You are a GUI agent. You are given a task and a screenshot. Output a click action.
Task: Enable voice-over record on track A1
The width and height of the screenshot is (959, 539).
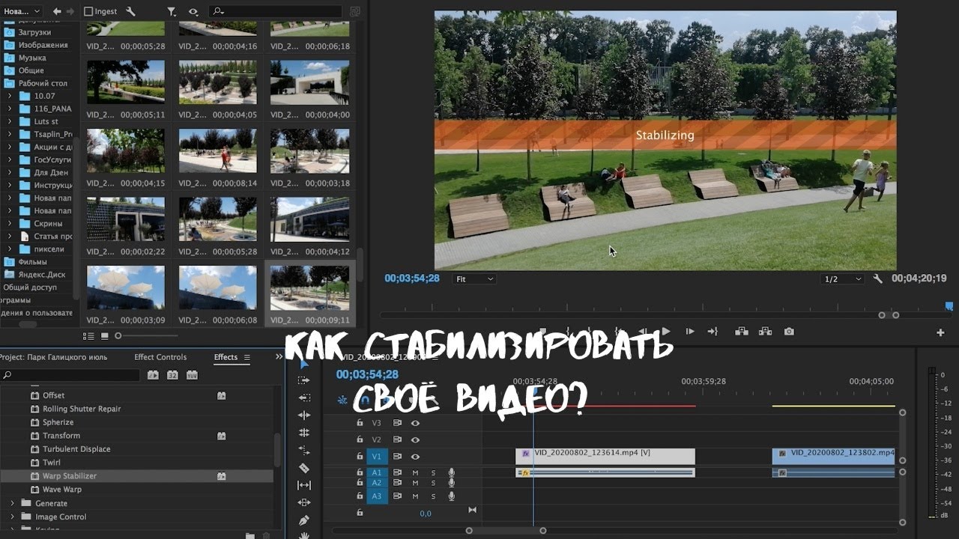[x=452, y=472]
